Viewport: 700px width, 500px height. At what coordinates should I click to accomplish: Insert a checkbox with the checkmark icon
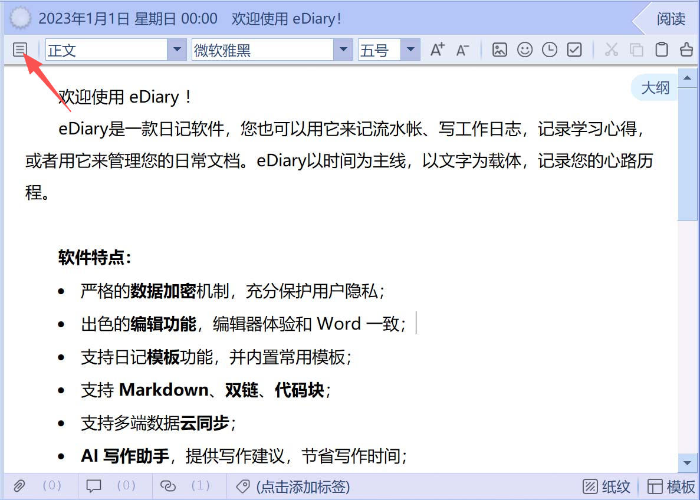point(574,50)
